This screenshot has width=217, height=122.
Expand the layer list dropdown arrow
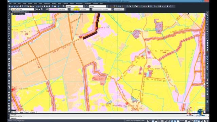[x=35, y=9]
